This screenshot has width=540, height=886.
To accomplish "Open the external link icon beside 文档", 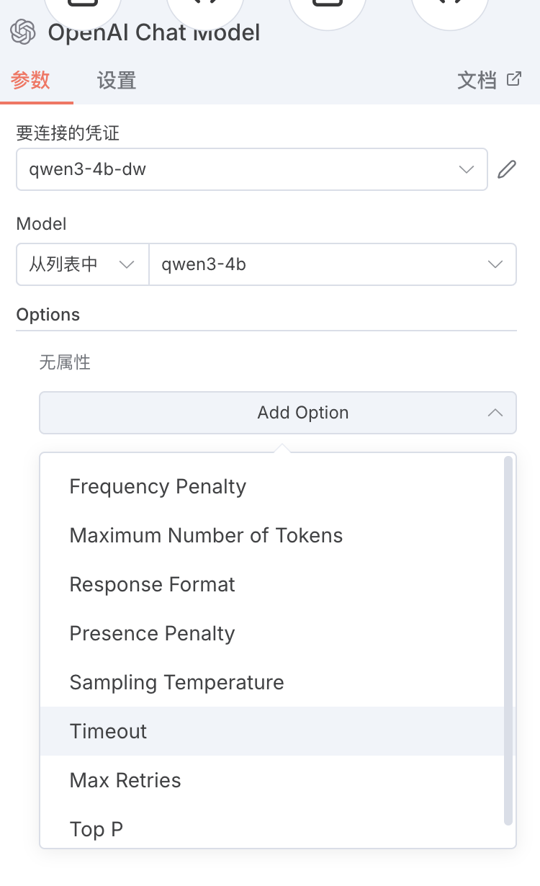I will pyautogui.click(x=514, y=79).
